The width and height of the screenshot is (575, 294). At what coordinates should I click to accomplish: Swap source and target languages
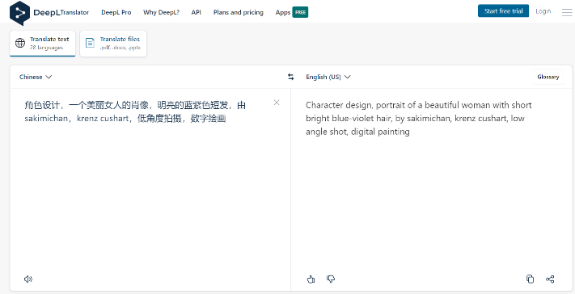[291, 77]
